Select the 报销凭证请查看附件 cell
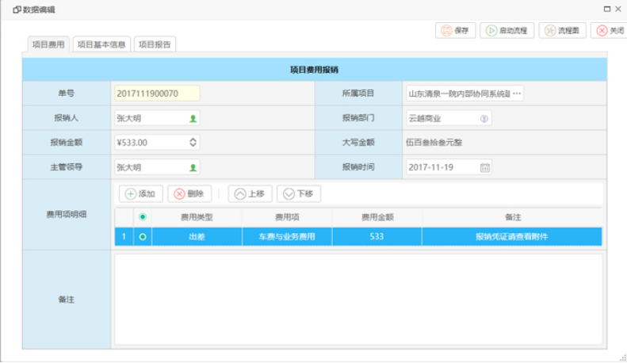627x363 pixels. (x=512, y=237)
